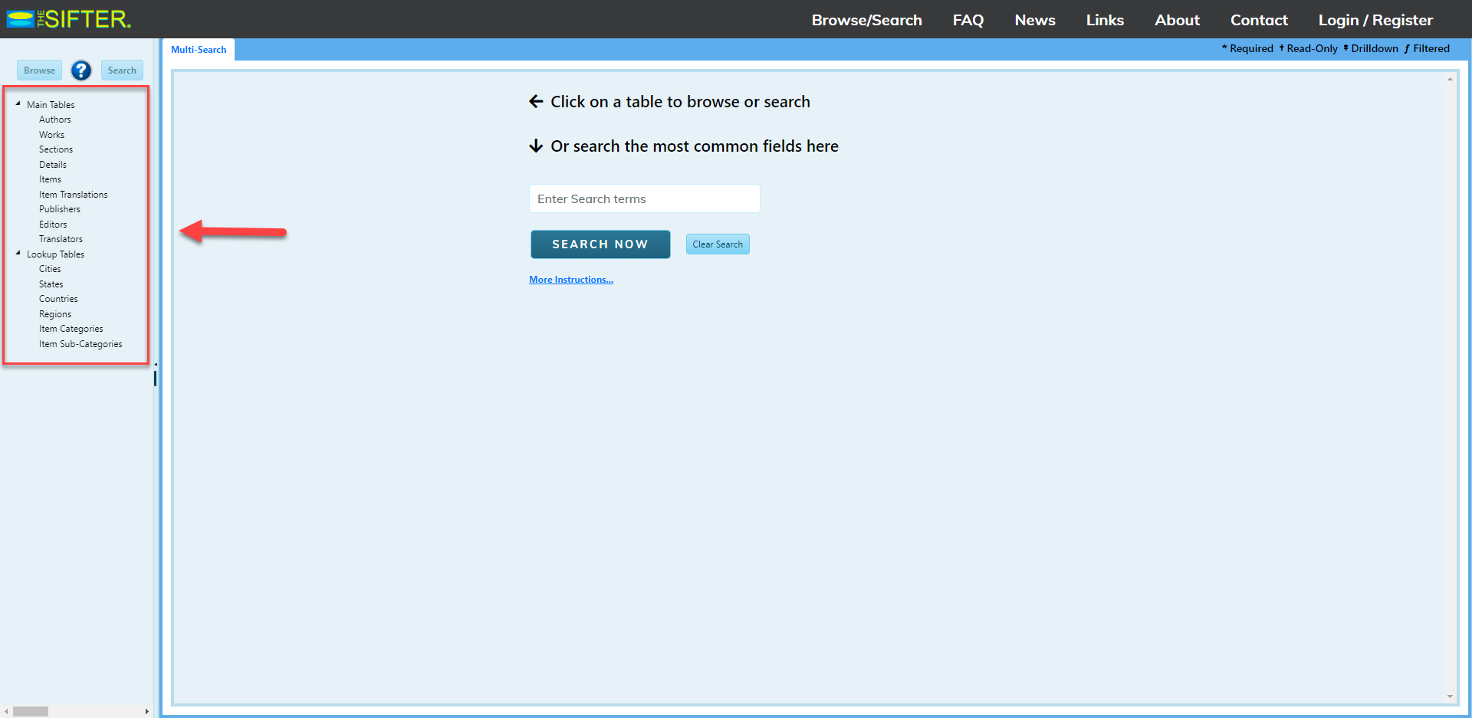Open the FAQ menu item
This screenshot has height=718, width=1472.
coord(968,20)
